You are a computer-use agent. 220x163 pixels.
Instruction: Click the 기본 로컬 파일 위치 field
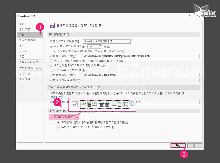coord(141,75)
